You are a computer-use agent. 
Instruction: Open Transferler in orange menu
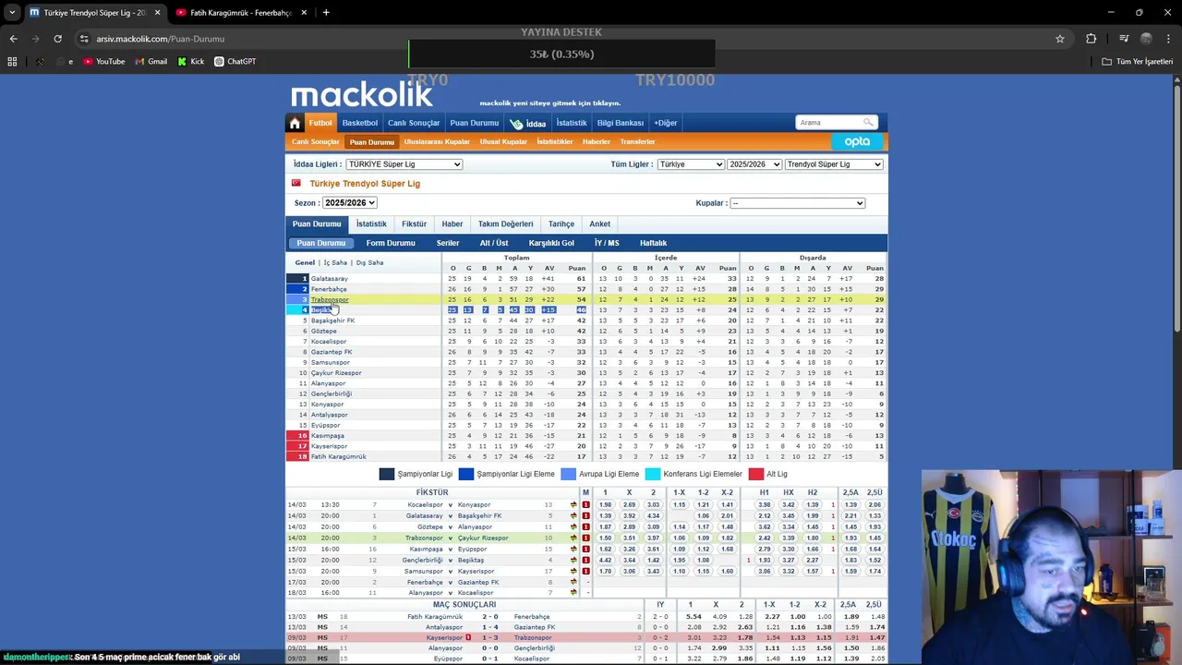637,141
